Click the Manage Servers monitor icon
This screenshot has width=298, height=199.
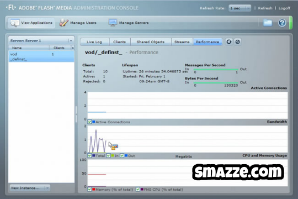coord(113,23)
